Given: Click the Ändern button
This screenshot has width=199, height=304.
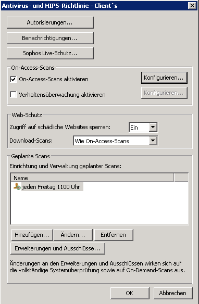Looking at the screenshot, I should coord(73,235).
